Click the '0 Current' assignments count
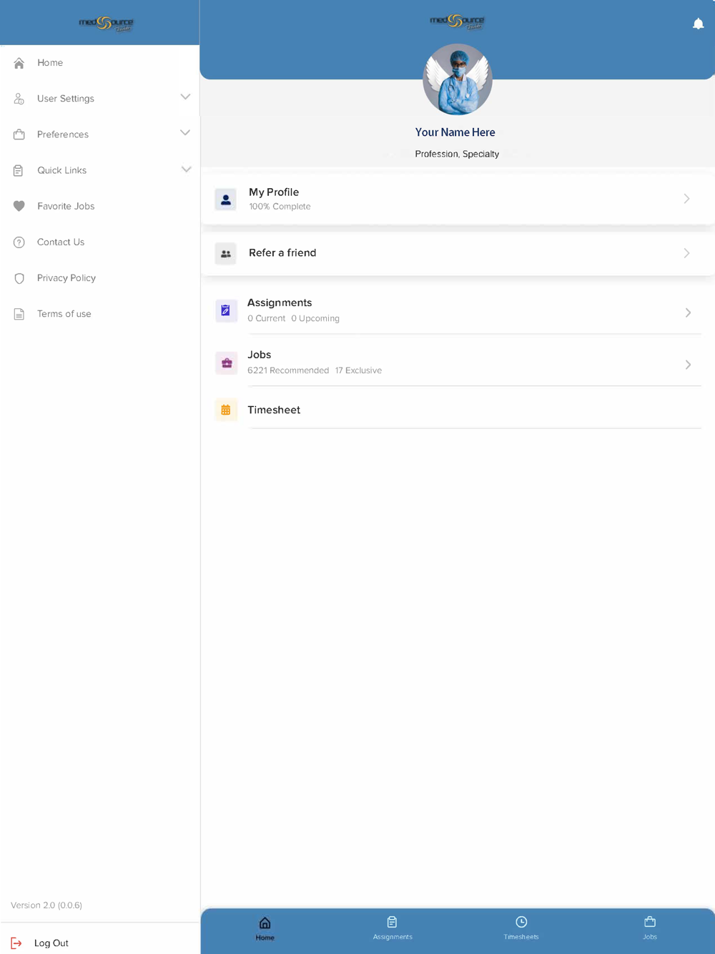 point(266,318)
